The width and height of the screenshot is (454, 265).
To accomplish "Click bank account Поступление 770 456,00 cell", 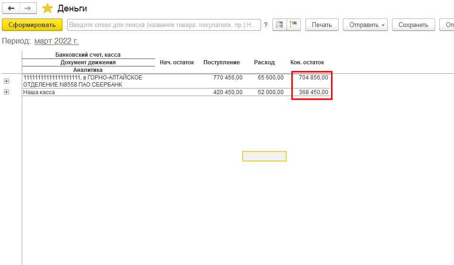I will pos(228,78).
